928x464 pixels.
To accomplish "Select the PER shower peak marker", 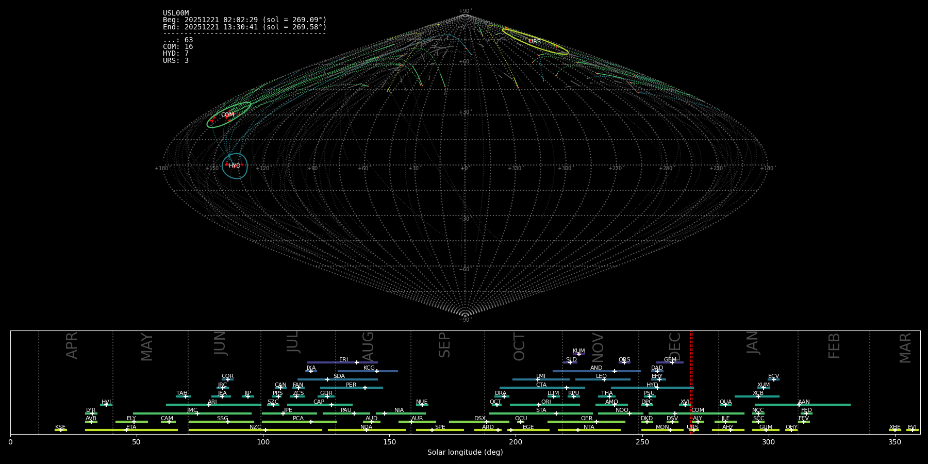I will point(365,388).
